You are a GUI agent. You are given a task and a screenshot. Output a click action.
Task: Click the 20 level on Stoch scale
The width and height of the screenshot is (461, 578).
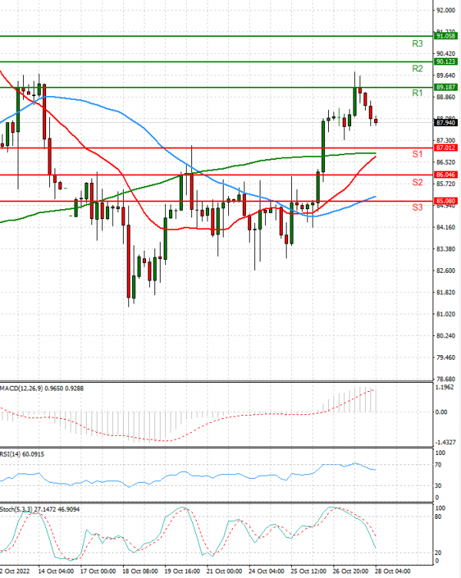click(x=438, y=553)
